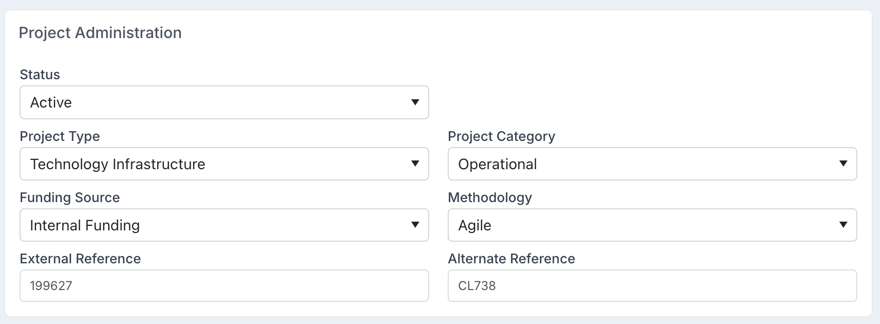Image resolution: width=880 pixels, height=324 pixels.
Task: Open the Funding Source dropdown
Action: click(224, 225)
